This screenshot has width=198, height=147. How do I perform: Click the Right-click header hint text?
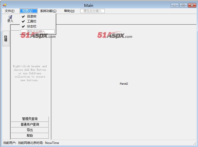point(30,73)
